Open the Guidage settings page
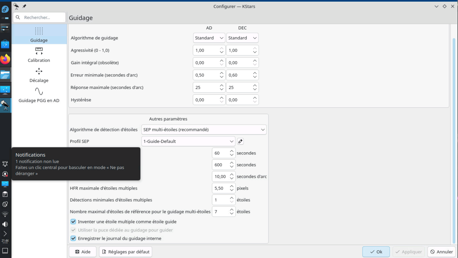This screenshot has height=258, width=458. click(x=39, y=35)
